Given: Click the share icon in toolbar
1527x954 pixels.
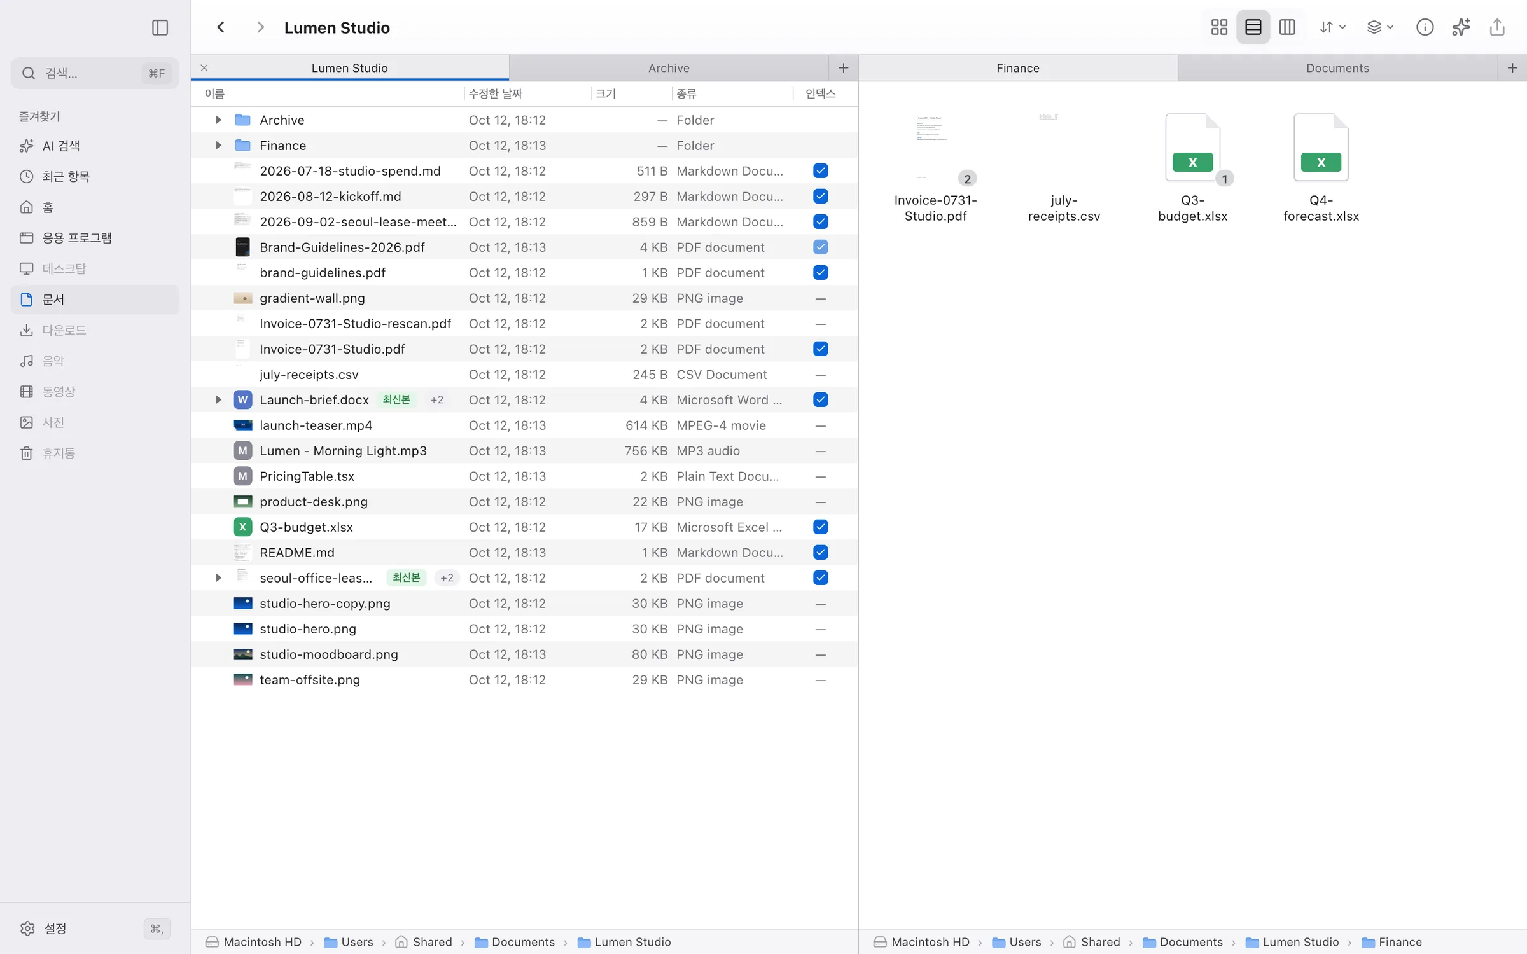Looking at the screenshot, I should pos(1497,27).
